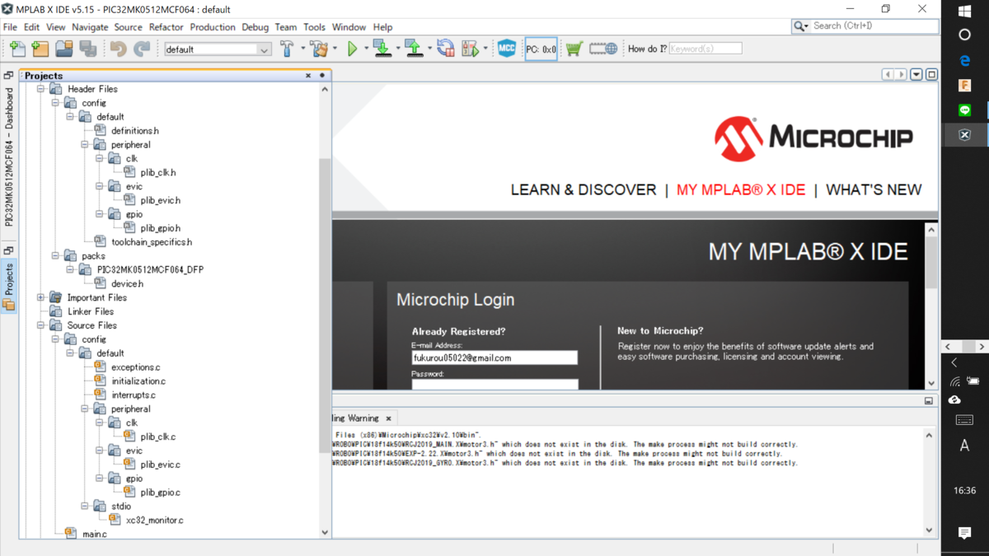
Task: Open the dropdown arrow next to Build Project hammer
Action: (x=302, y=49)
